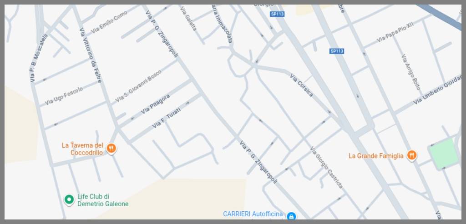Click the Via Pitagora street label
This screenshot has height=224, width=466.
click(x=156, y=104)
